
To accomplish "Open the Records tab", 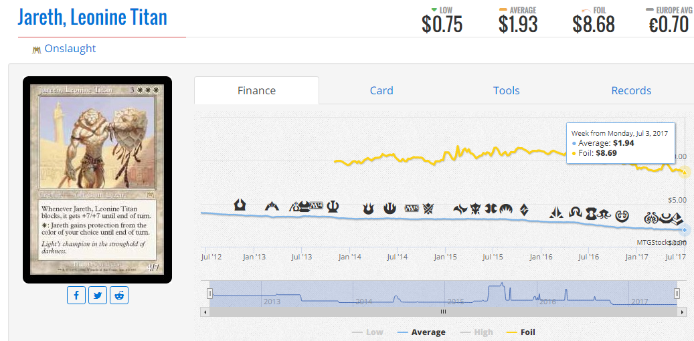I will click(x=631, y=91).
